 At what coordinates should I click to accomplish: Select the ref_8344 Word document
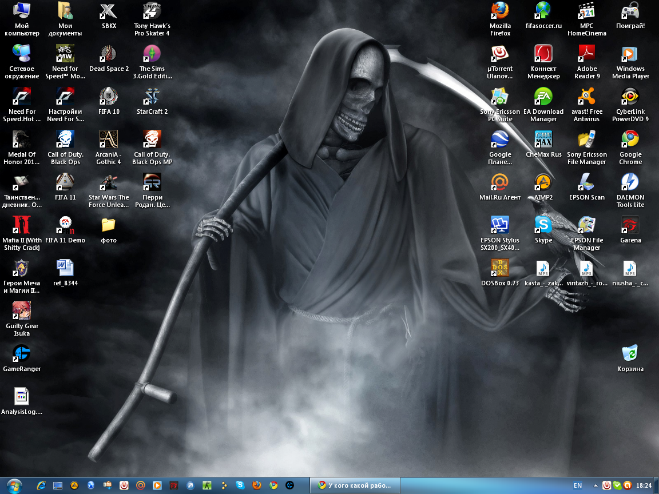65,268
